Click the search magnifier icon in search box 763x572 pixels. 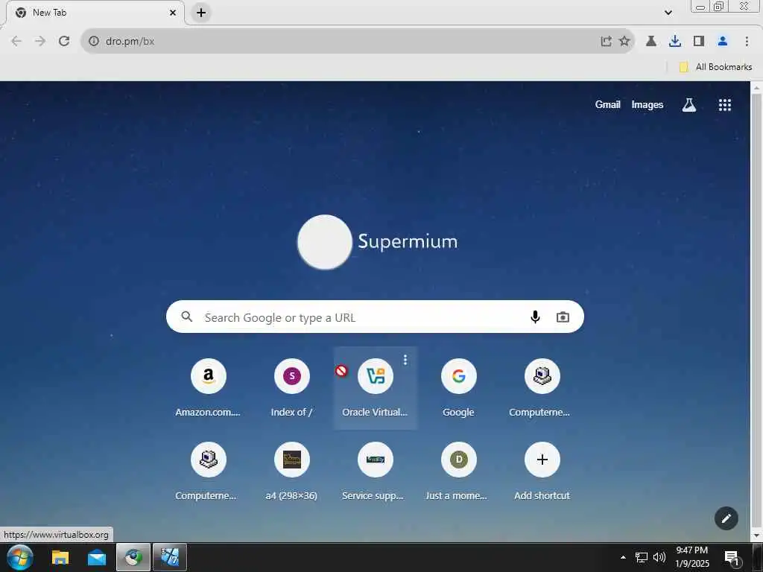187,317
